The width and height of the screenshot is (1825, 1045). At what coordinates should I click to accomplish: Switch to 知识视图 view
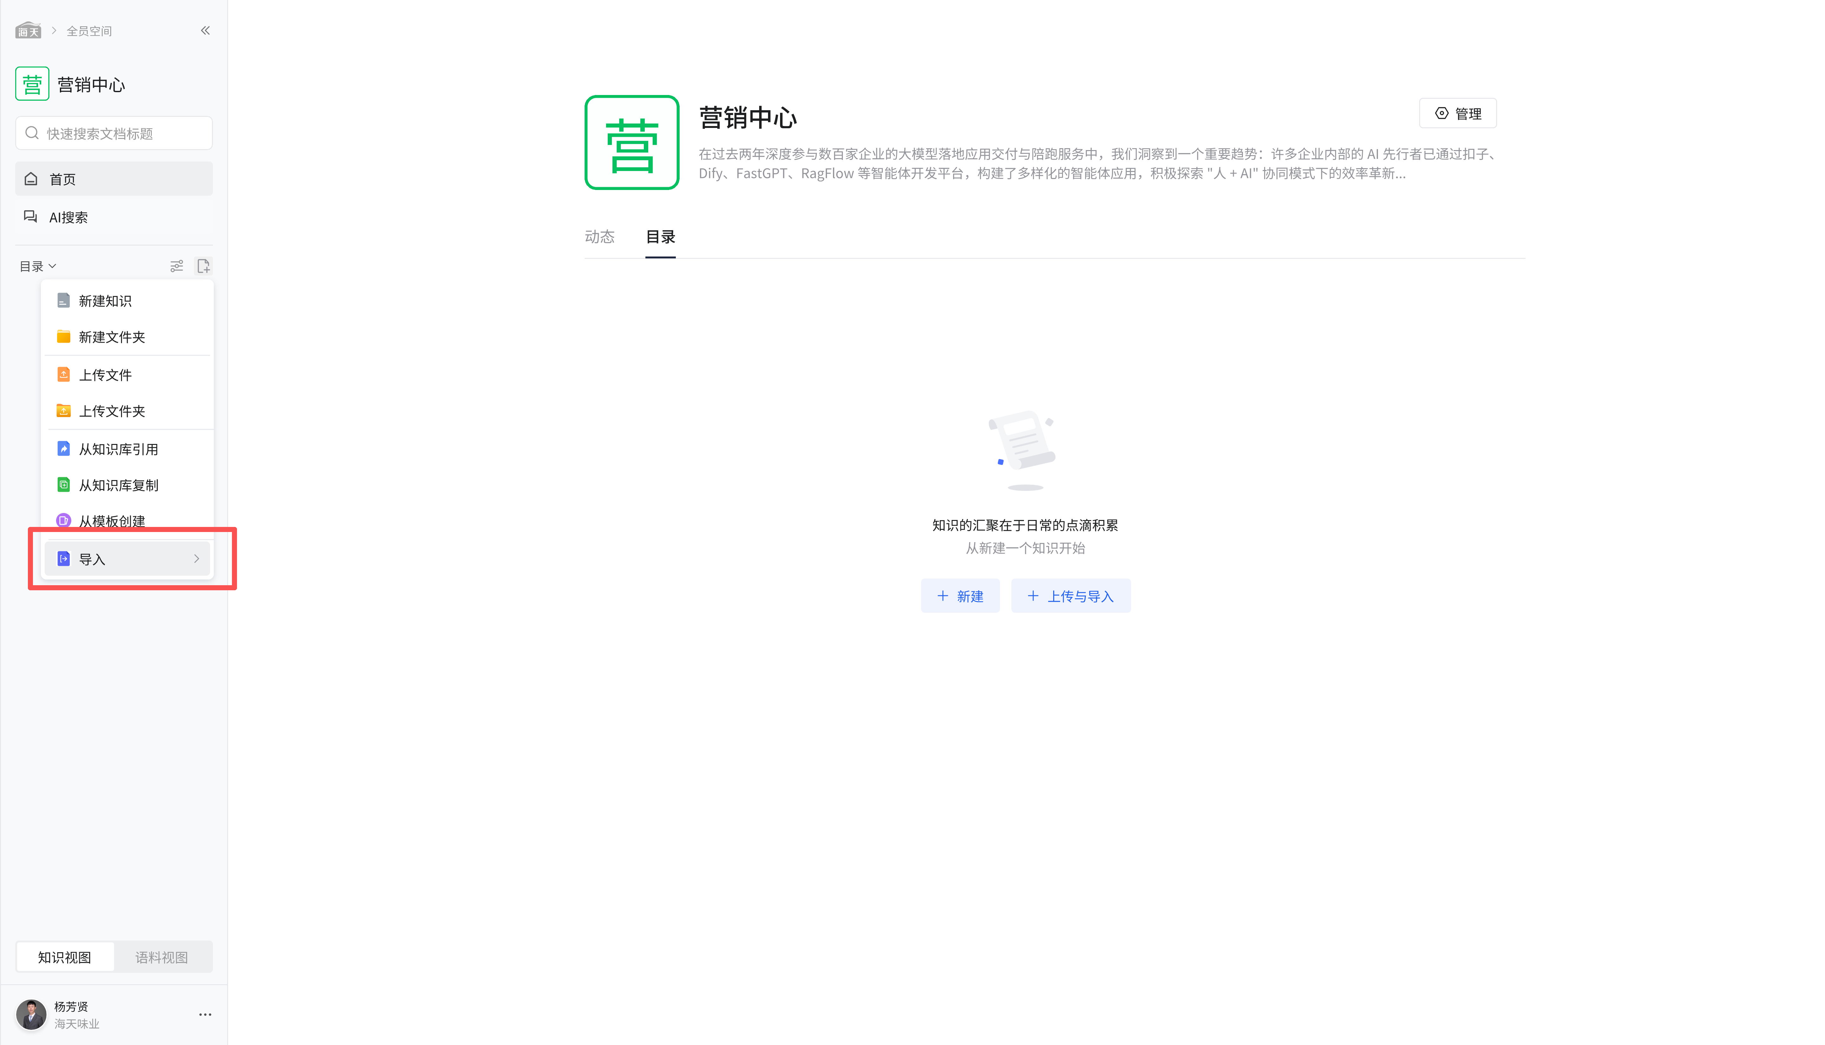click(x=65, y=957)
